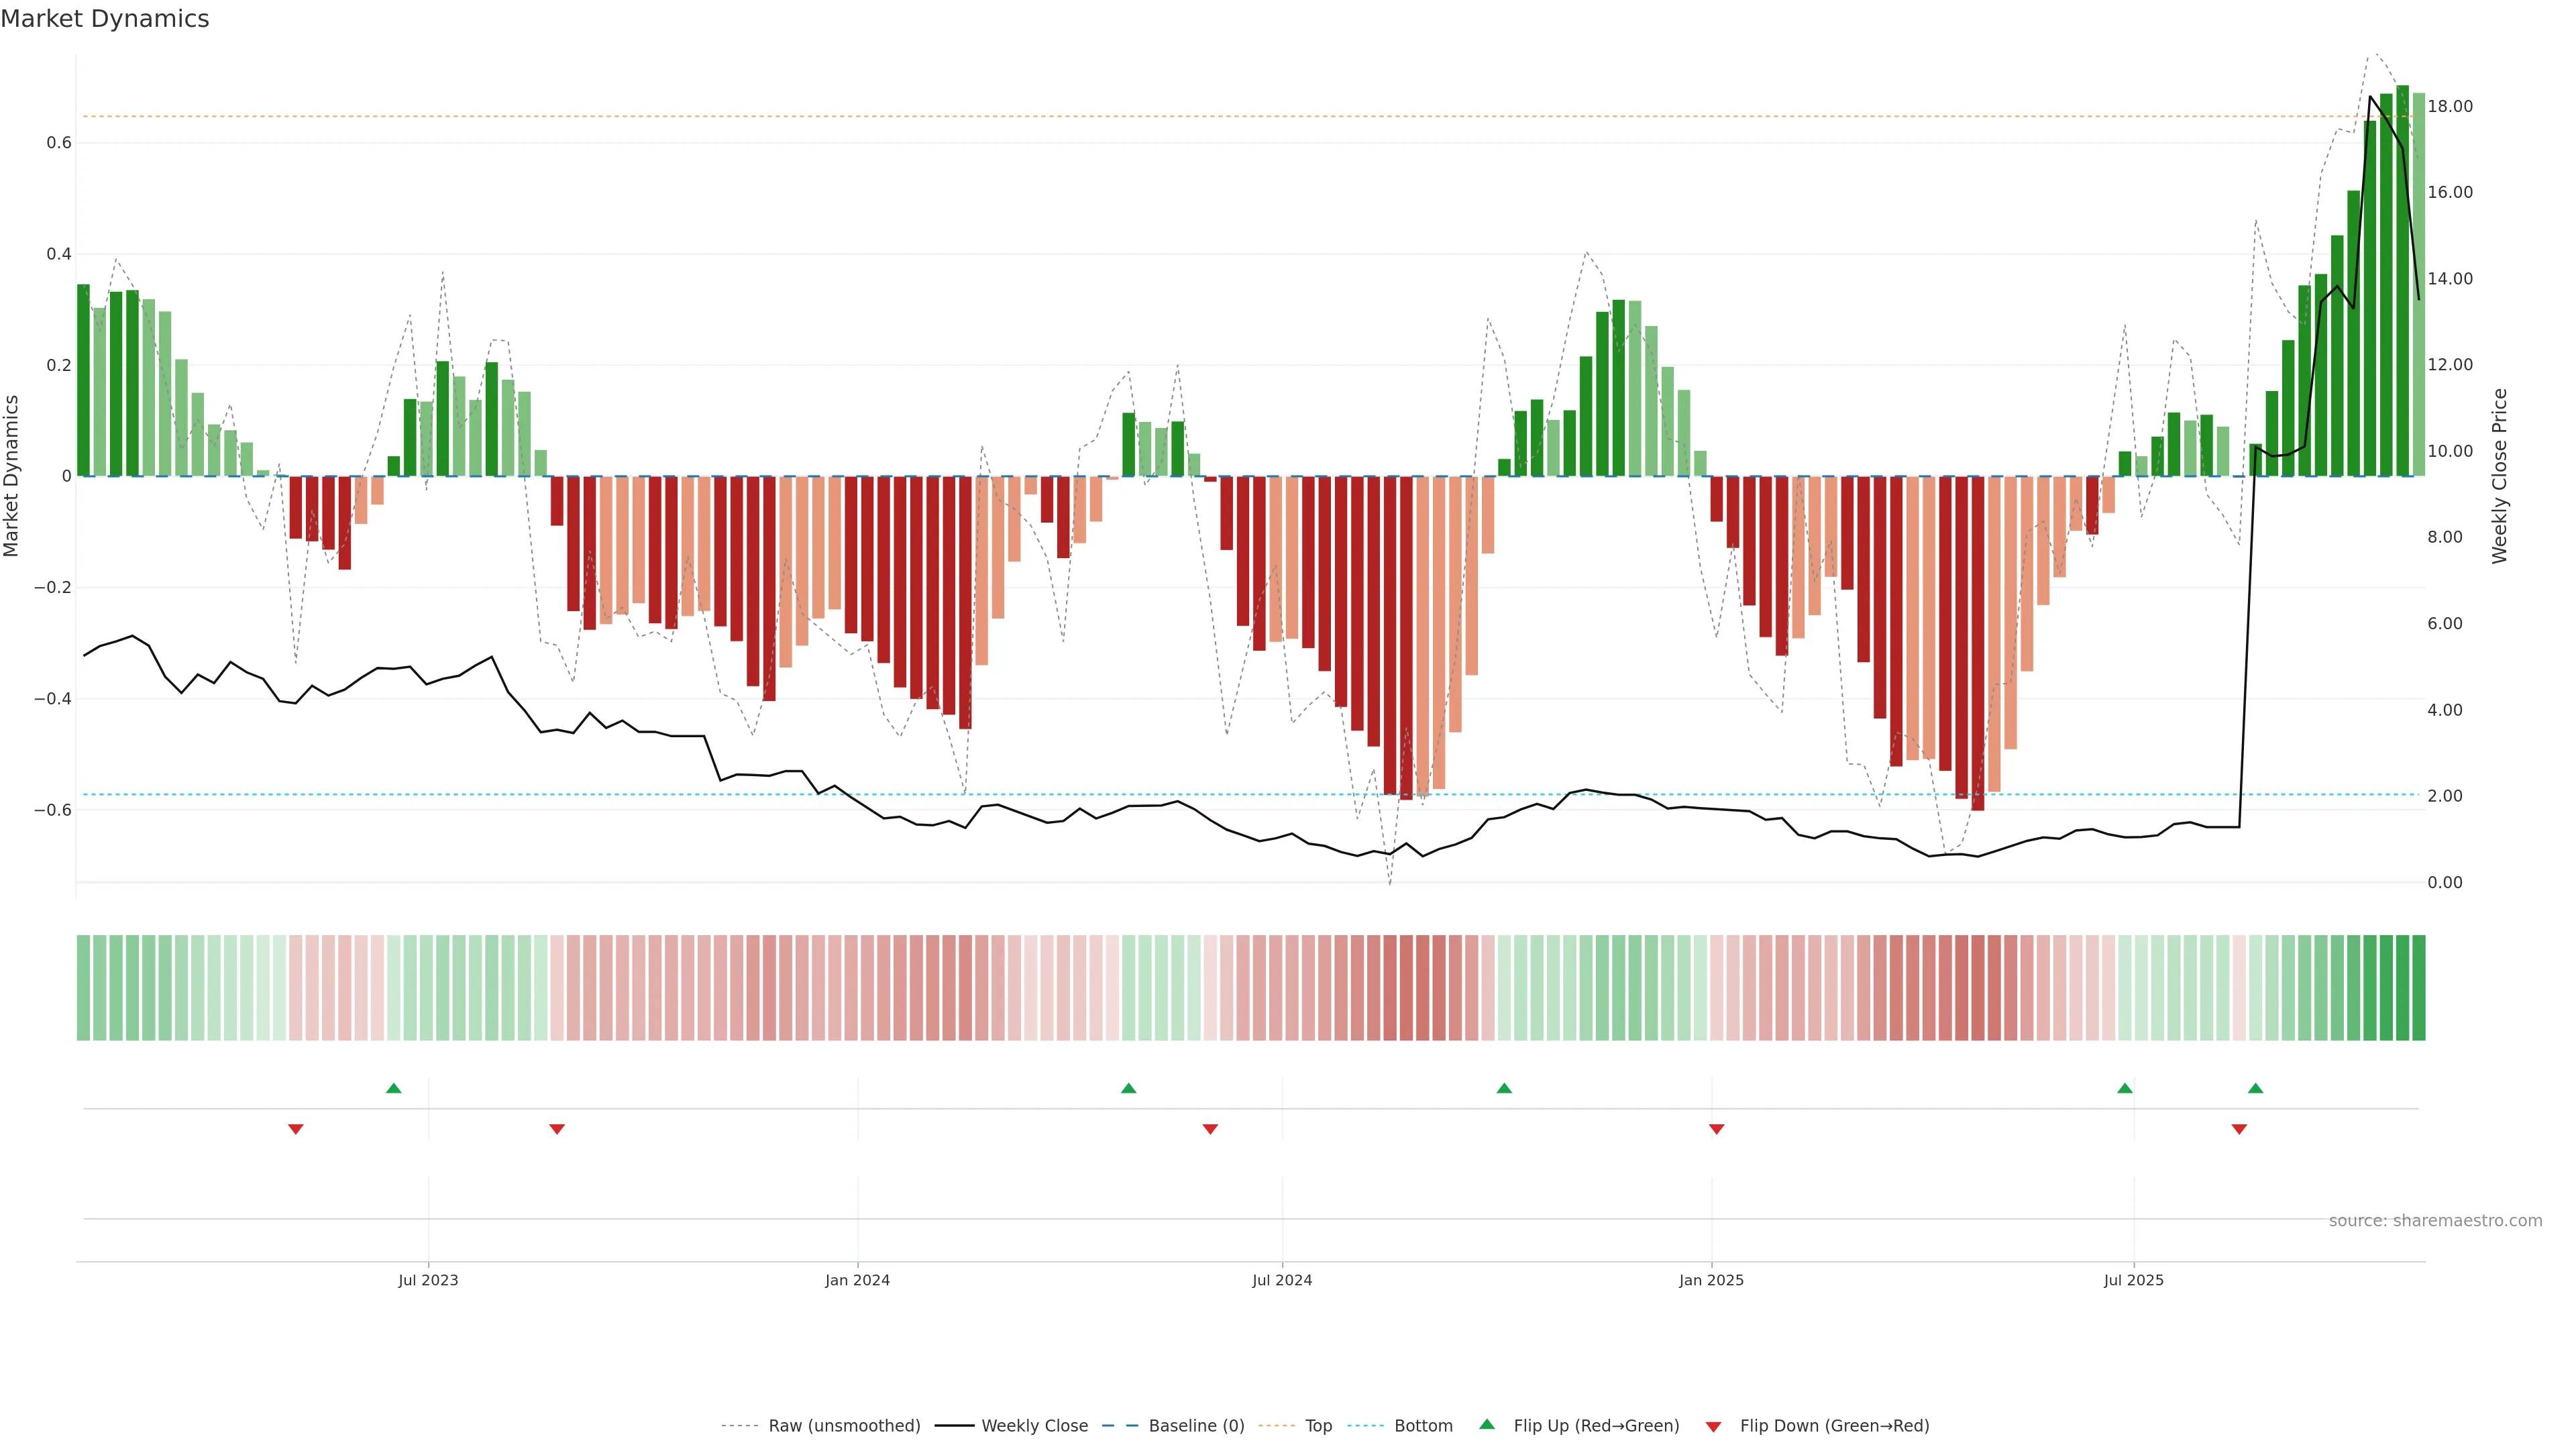Click the Jul 2025 x-axis label
2576x1449 pixels.
tap(2133, 1280)
